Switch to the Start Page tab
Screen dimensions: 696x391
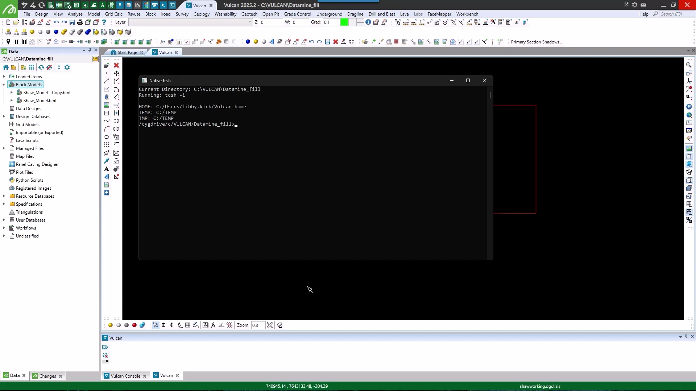coord(127,52)
